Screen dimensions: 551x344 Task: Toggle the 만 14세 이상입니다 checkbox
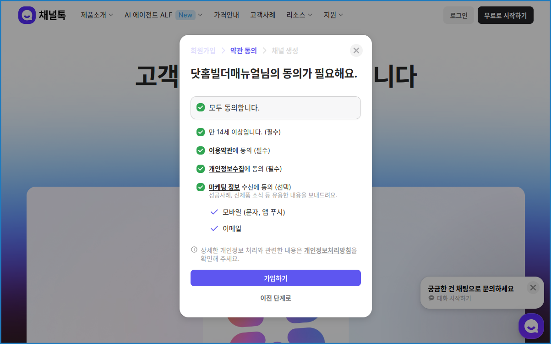(201, 132)
